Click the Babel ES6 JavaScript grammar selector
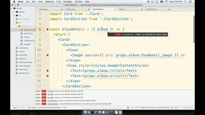 [x=149, y=108]
